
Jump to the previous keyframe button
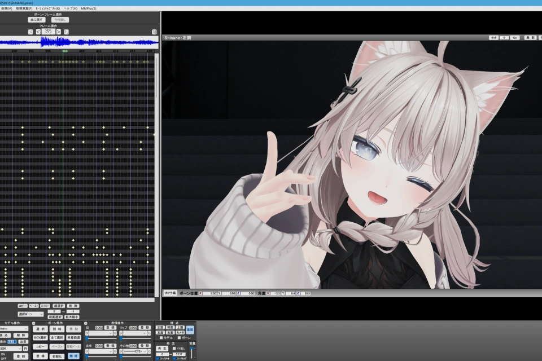tap(30, 32)
